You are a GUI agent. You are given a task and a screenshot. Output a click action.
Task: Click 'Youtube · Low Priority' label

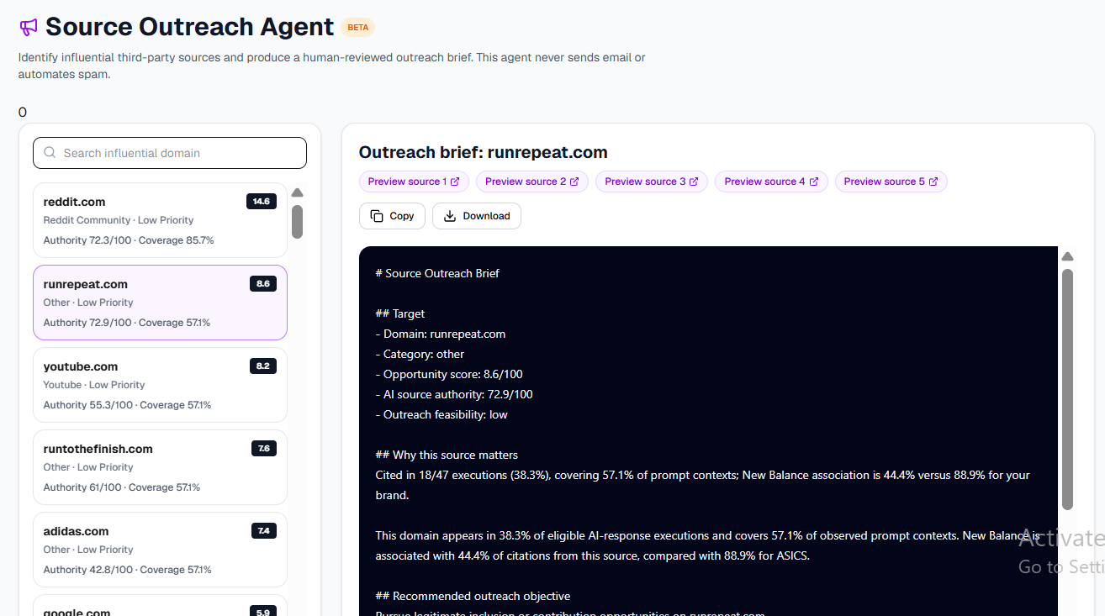(94, 385)
